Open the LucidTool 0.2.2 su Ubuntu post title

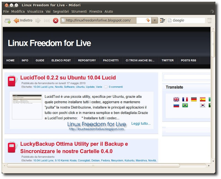point(68,78)
